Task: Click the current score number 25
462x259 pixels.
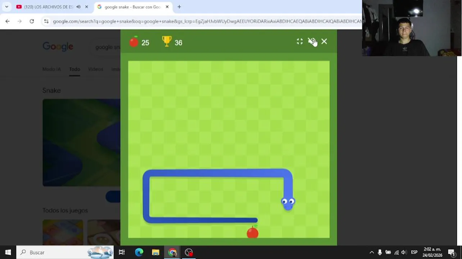Action: pos(145,43)
